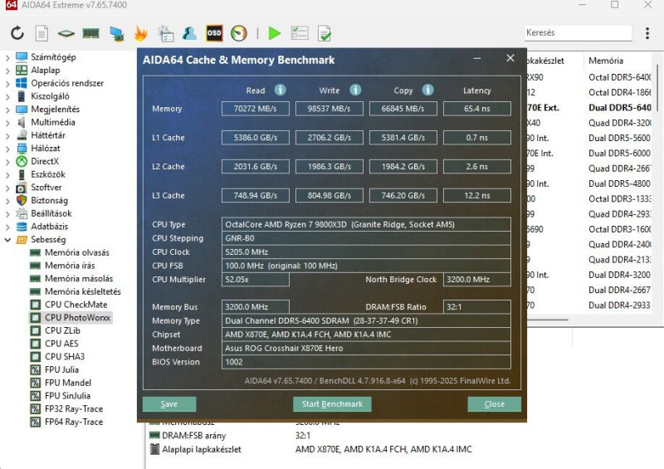The image size is (664, 469).
Task: Click the Start Benchmark button
Action: 332,404
